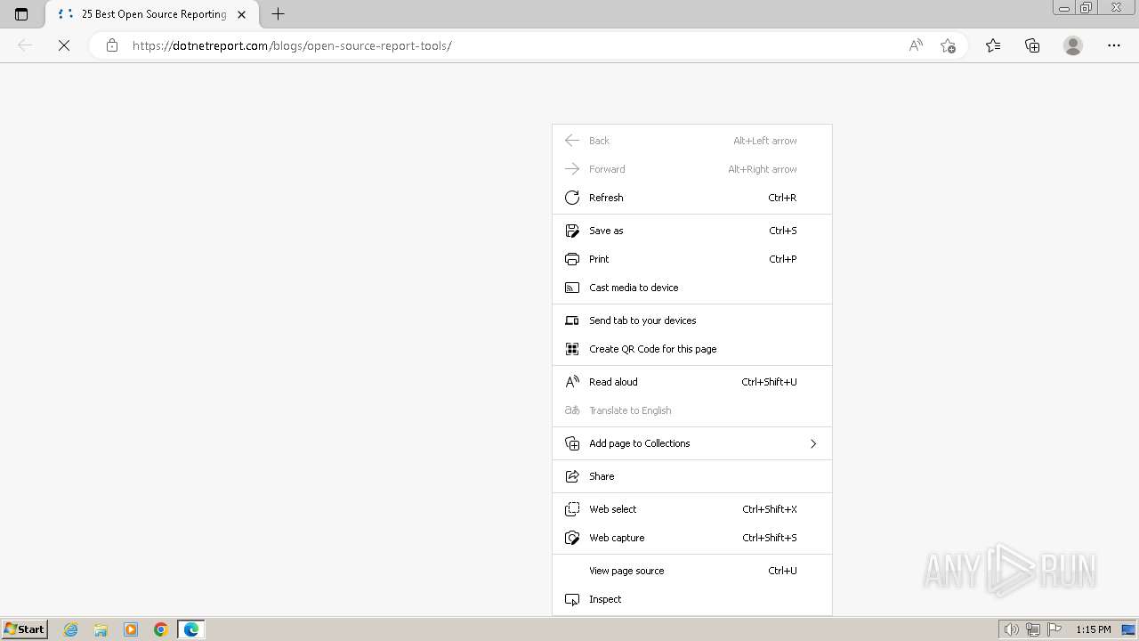Image resolution: width=1139 pixels, height=641 pixels.
Task: Add this page to favorites star
Action: [x=948, y=45]
